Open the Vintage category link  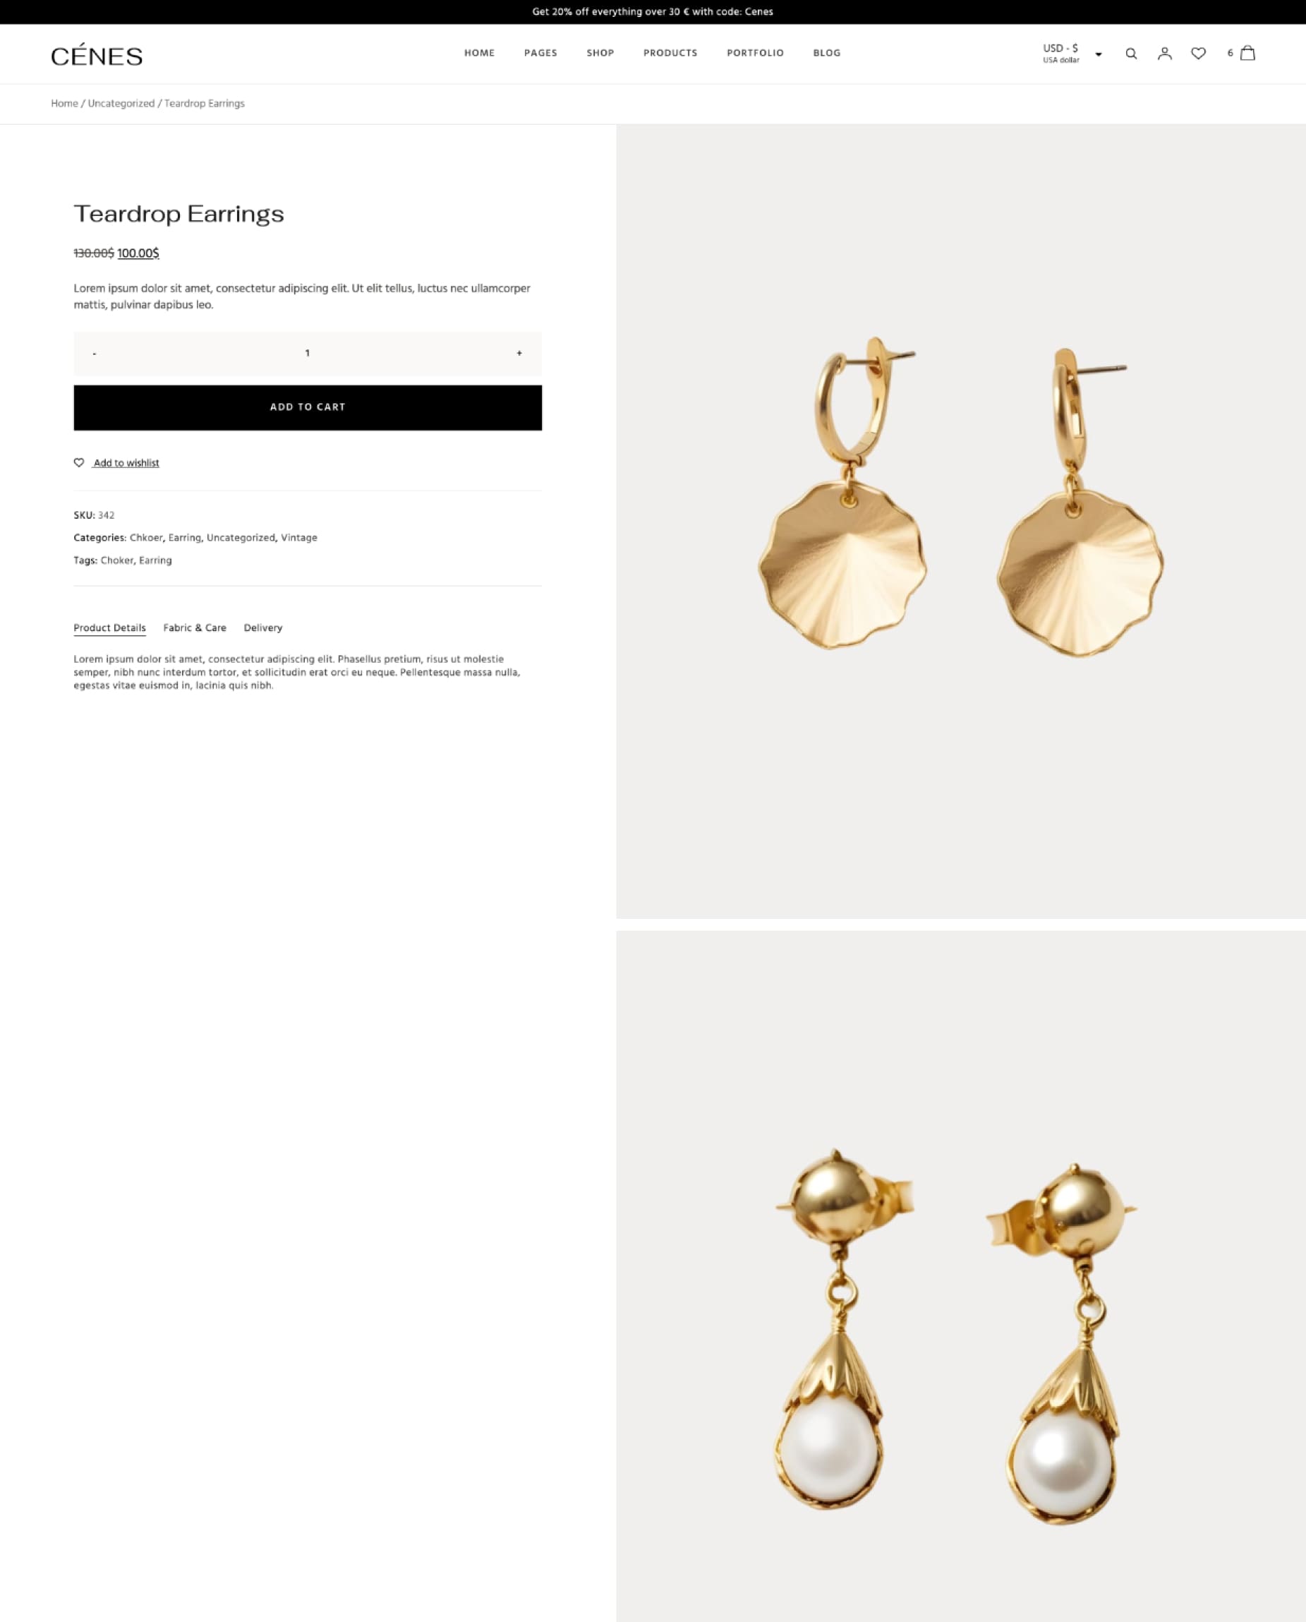click(x=298, y=537)
